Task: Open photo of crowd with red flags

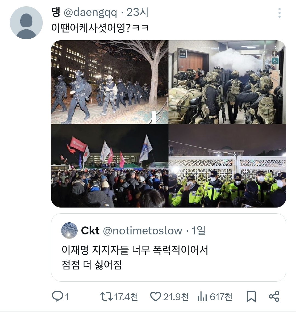Action: coord(110,166)
